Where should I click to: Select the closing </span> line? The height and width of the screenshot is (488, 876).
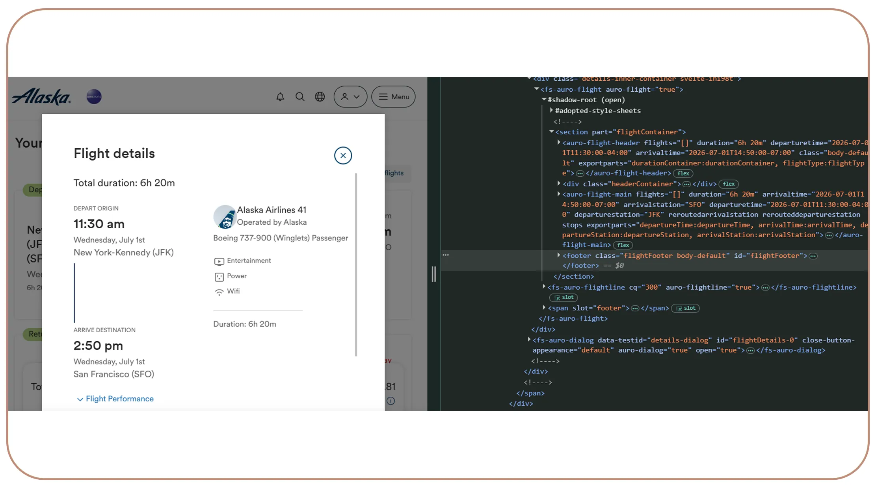click(530, 393)
